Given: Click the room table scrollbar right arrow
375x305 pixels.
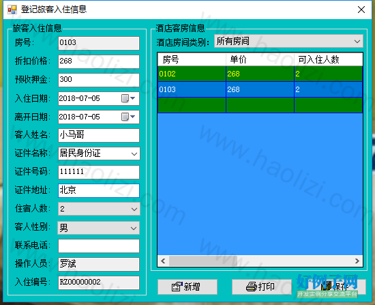Looking at the screenshot, I should tap(357, 261).
